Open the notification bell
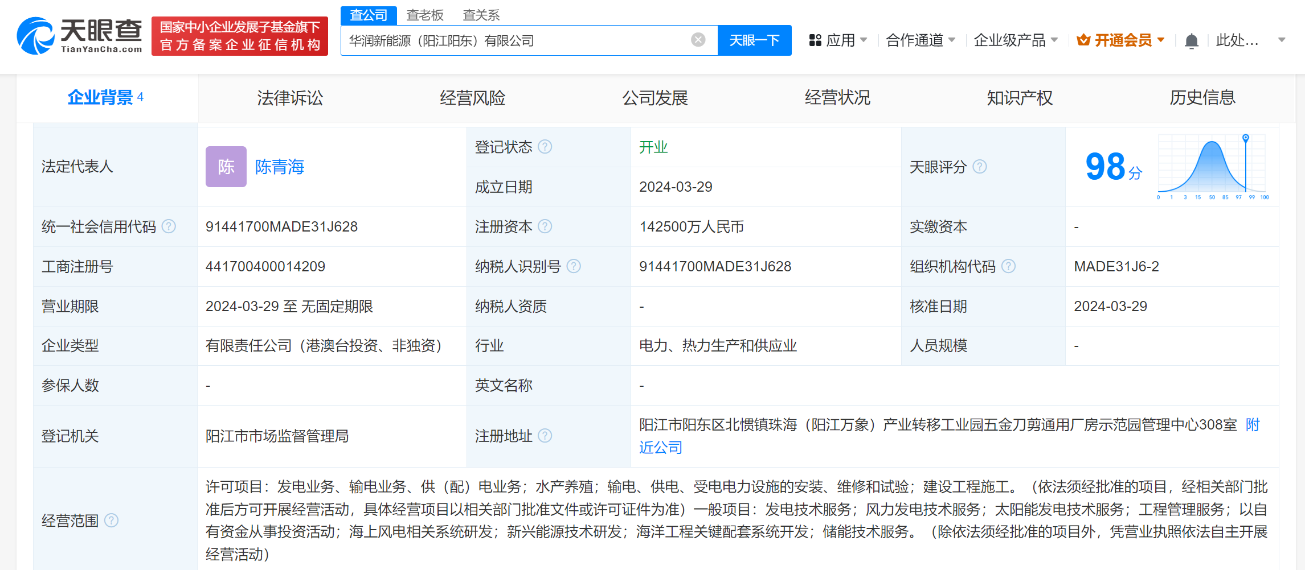 [1191, 41]
